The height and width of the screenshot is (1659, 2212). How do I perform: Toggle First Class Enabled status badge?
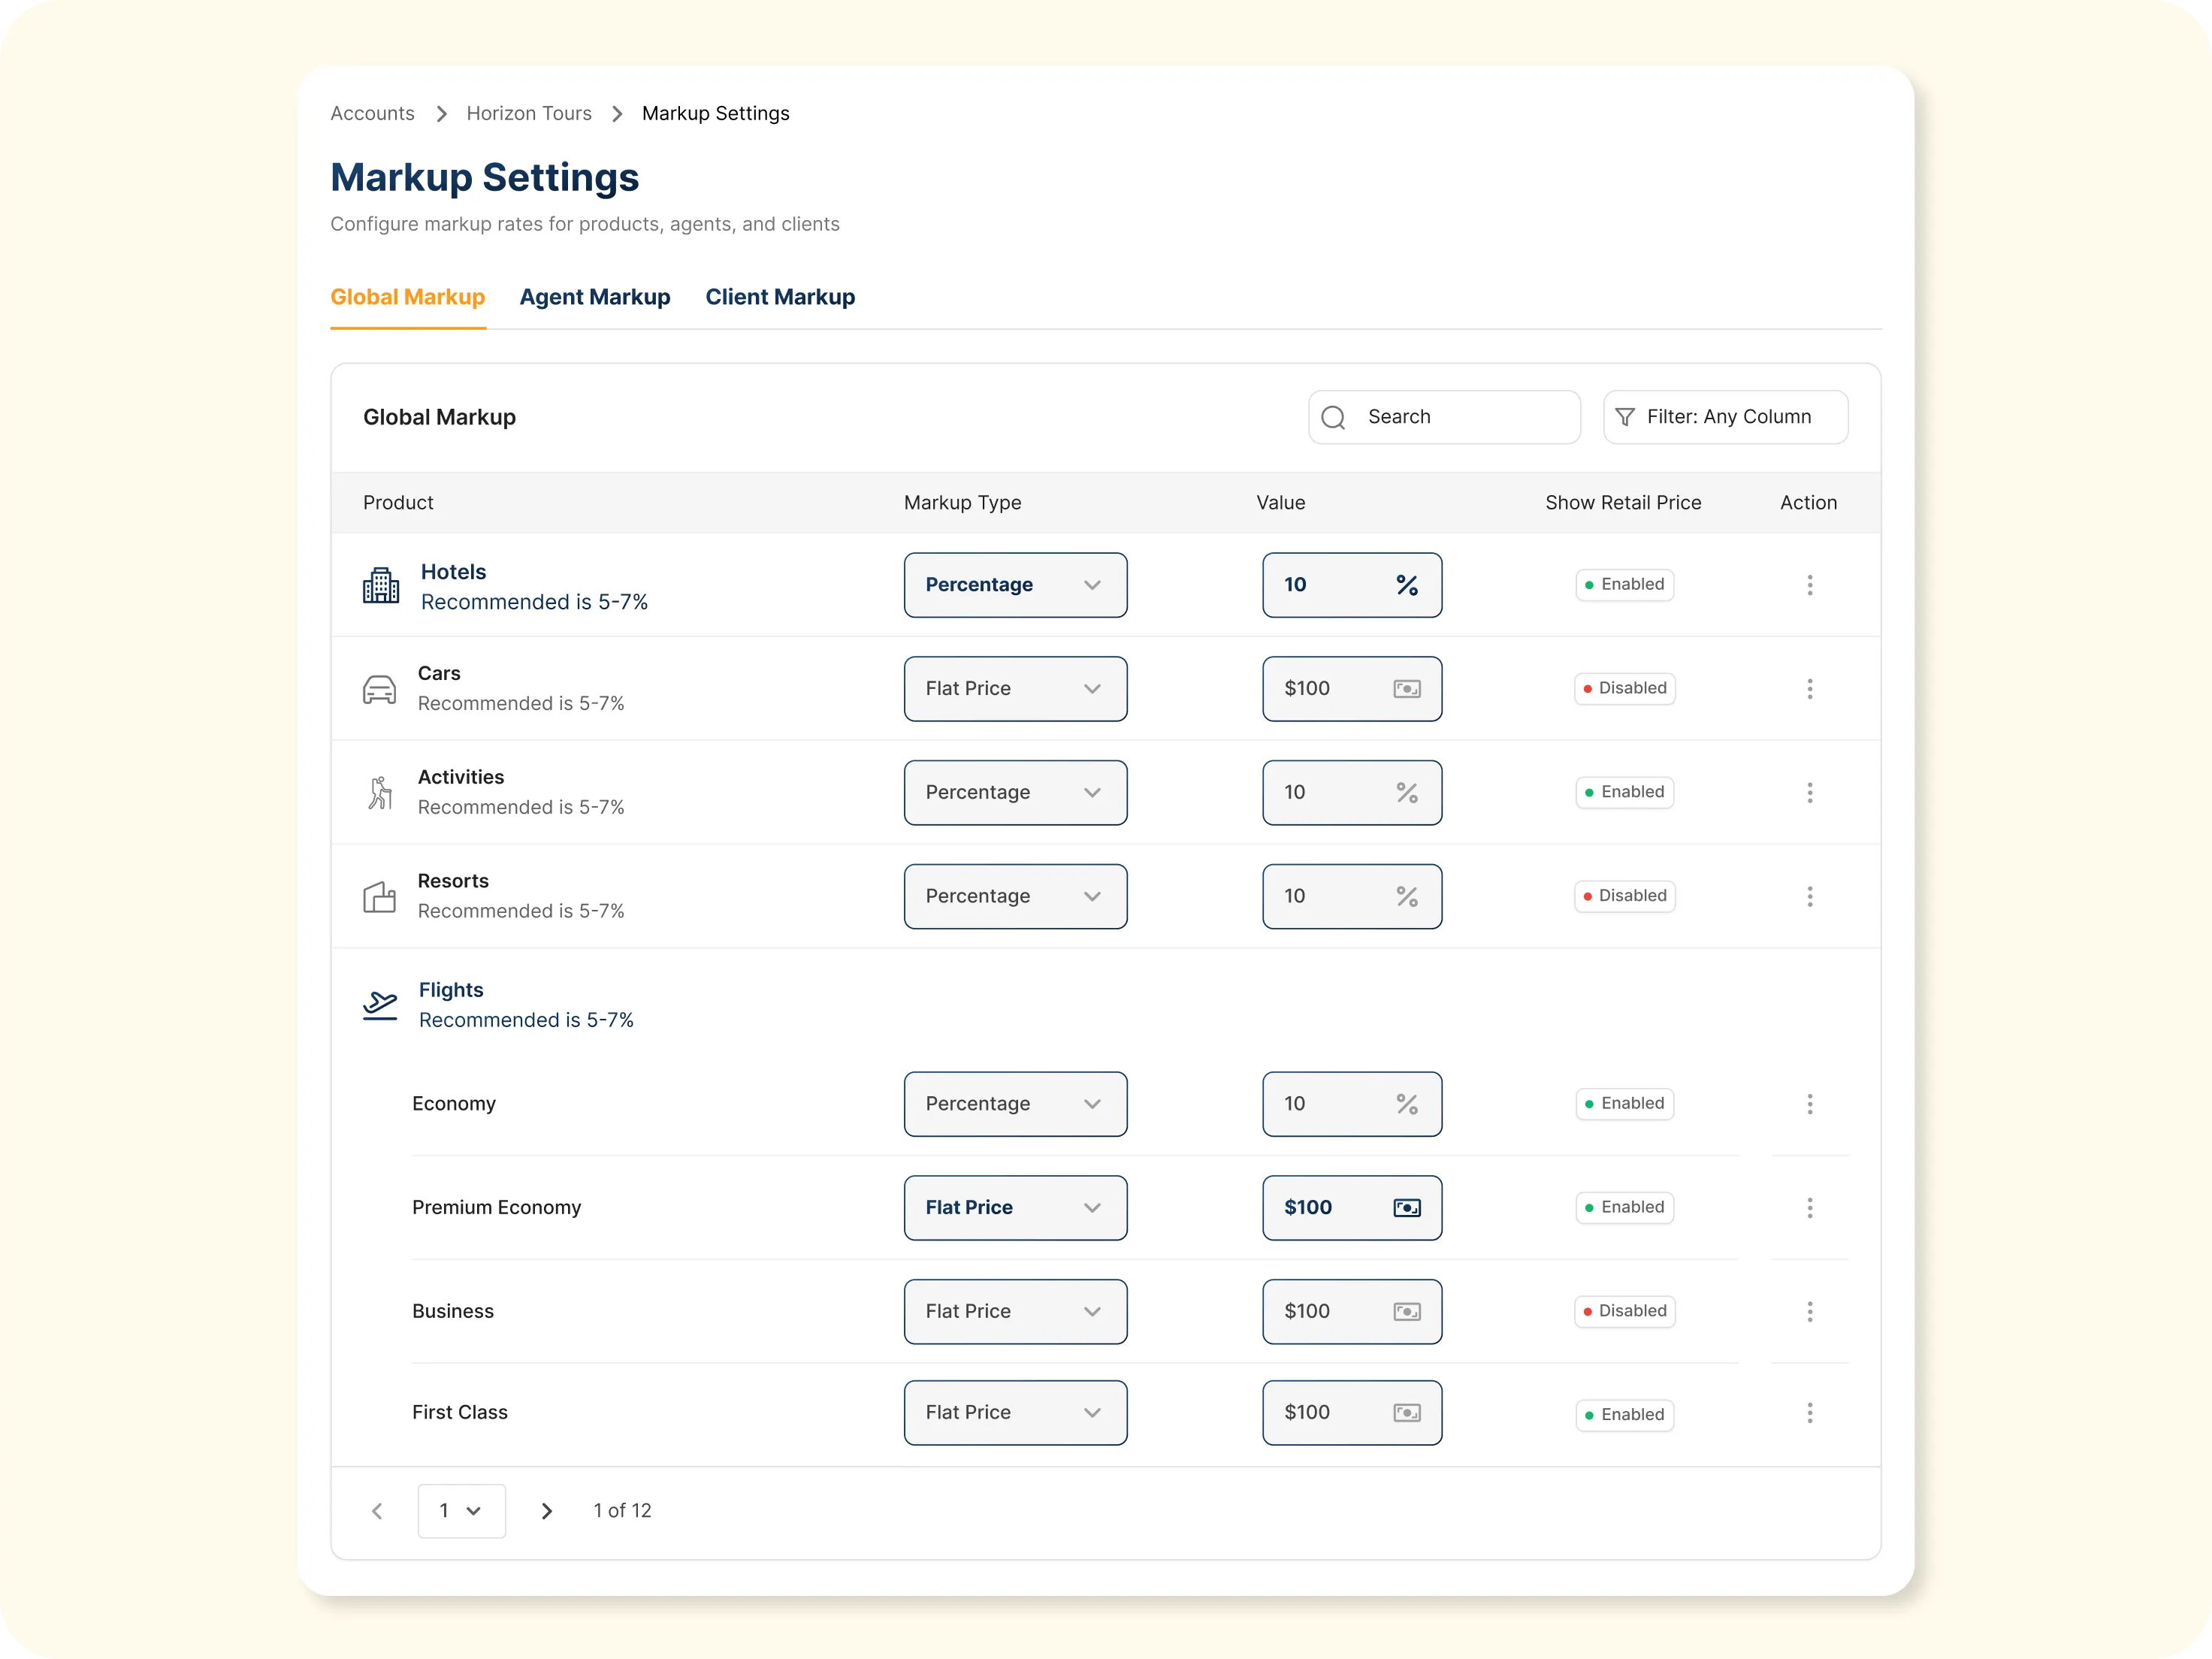pos(1624,1415)
